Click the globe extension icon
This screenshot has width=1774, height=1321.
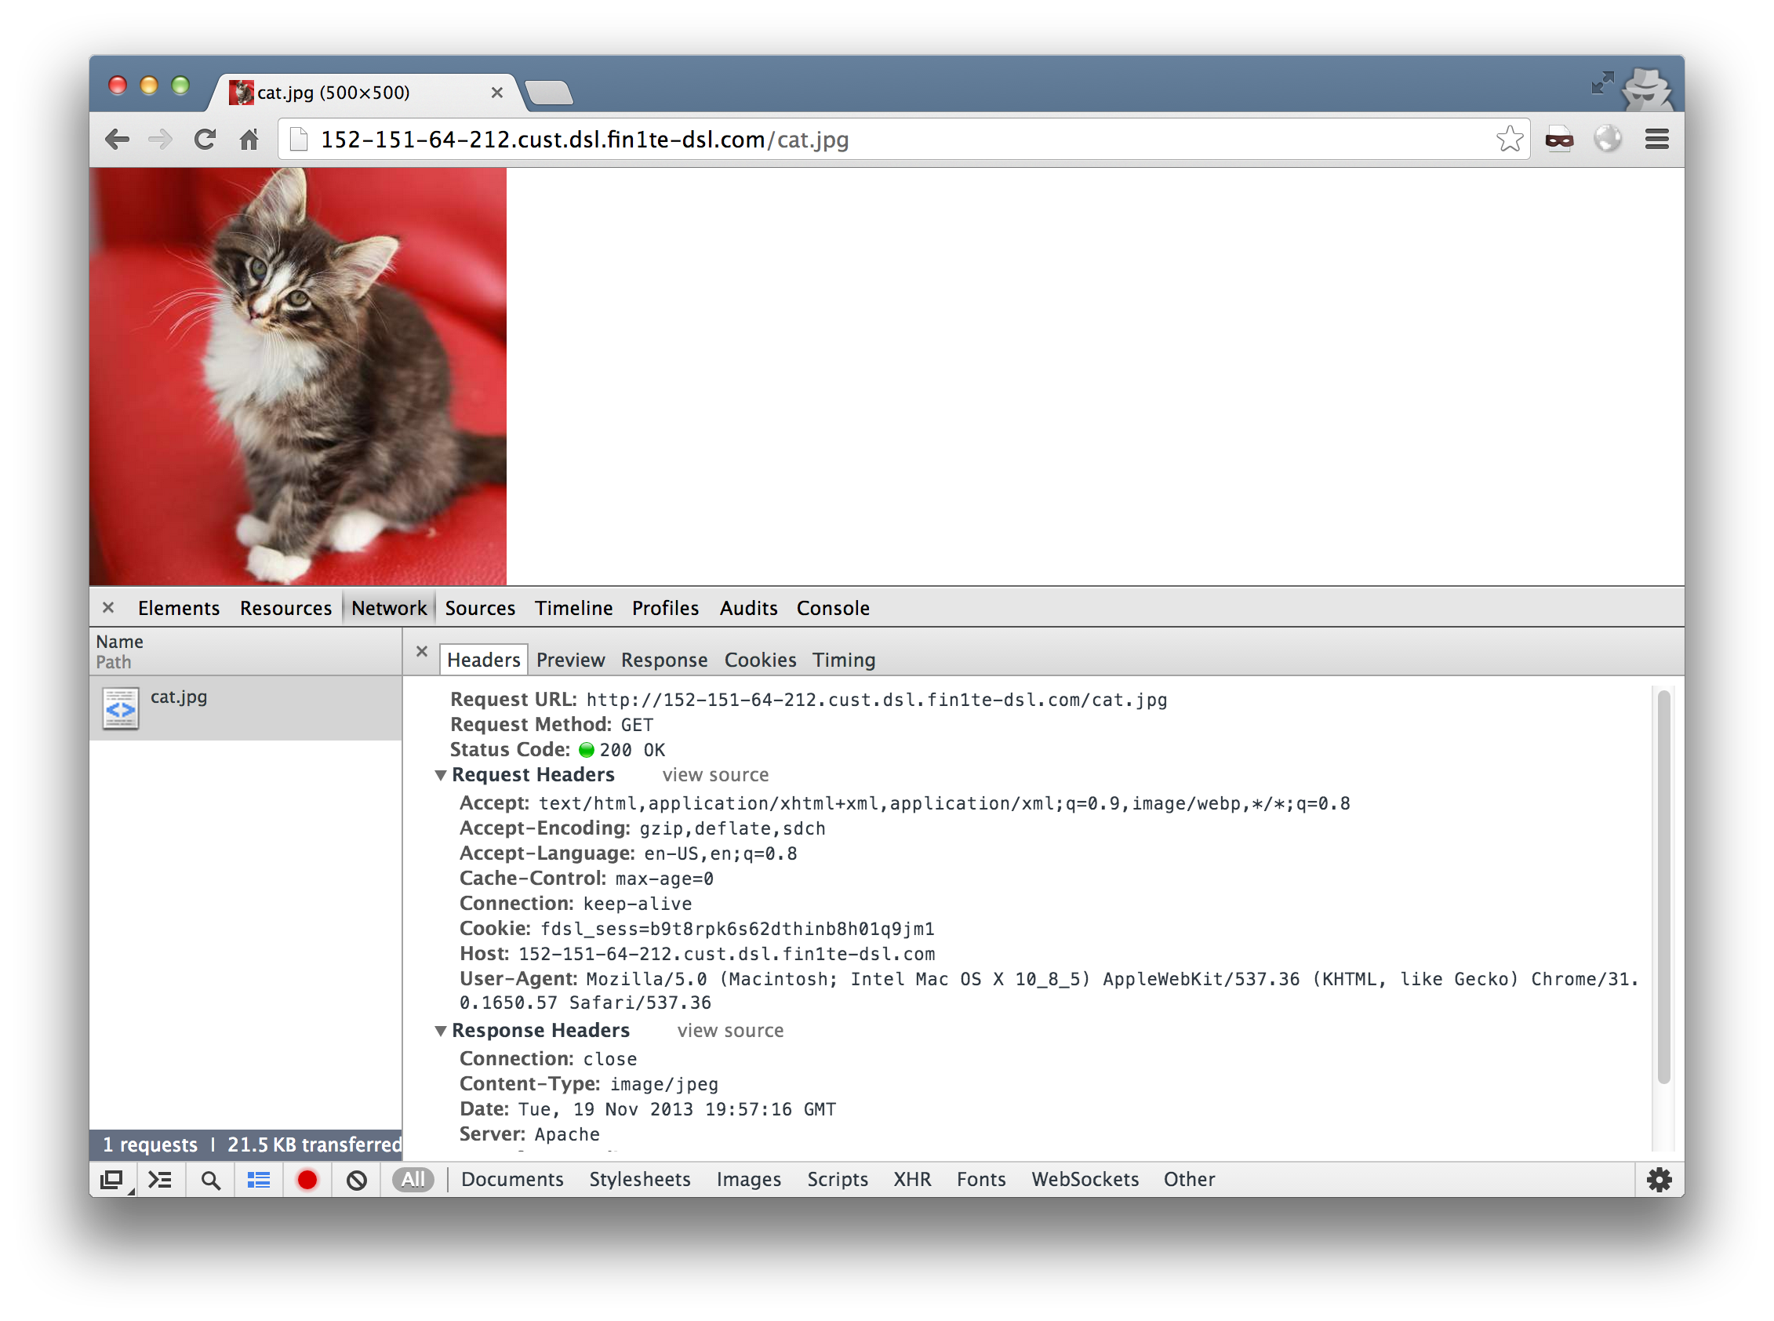[x=1608, y=138]
